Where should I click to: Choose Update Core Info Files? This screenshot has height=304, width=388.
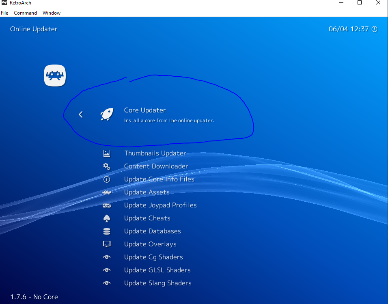click(x=159, y=179)
